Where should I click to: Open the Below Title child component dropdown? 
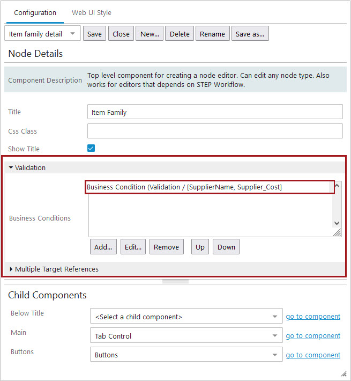186,317
